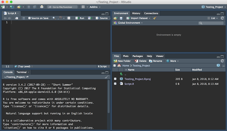View the current working directory arrow in console
The width and height of the screenshot is (227, 131).
click(27, 77)
